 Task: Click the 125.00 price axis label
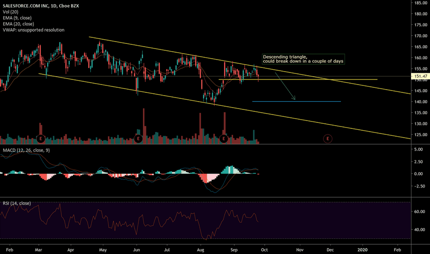421,134
